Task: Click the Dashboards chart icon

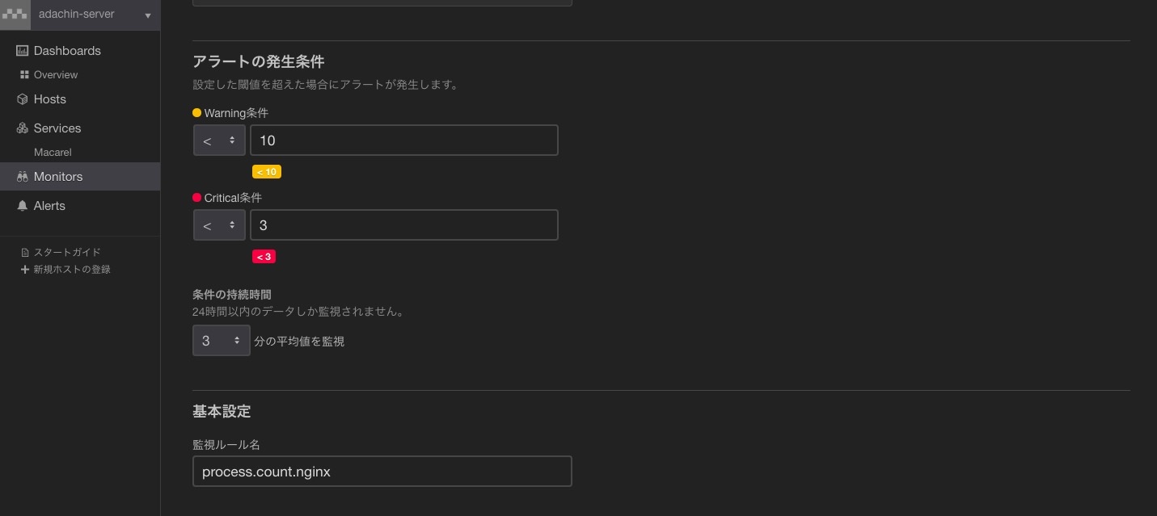Action: click(23, 51)
